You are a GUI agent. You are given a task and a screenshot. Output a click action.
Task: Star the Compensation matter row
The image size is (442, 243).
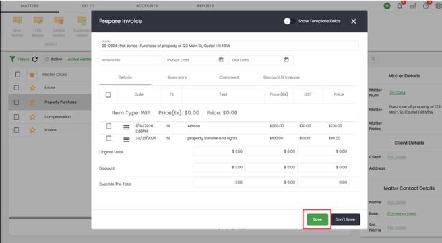32,117
